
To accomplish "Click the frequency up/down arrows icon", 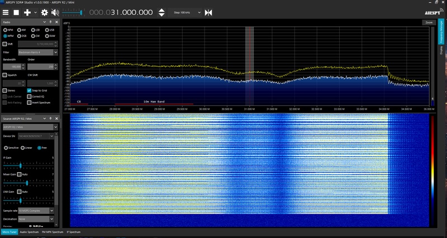I will [161, 12].
